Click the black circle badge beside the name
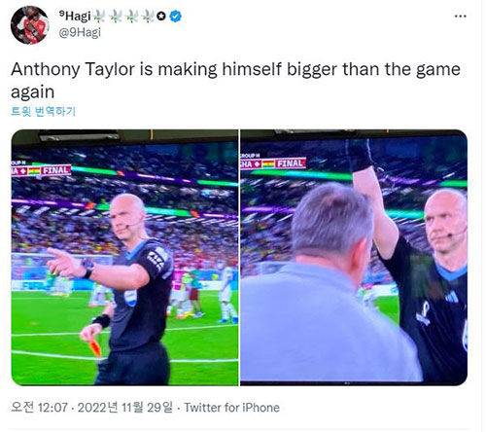The height and width of the screenshot is (432, 486). pyautogui.click(x=161, y=16)
